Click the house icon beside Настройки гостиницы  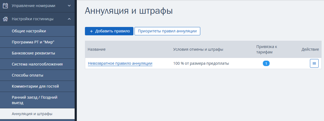tap(5, 19)
